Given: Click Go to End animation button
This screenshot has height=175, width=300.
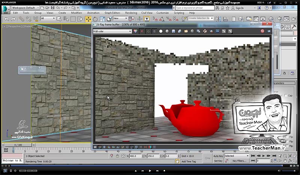Looking at the screenshot, I should point(274,156).
